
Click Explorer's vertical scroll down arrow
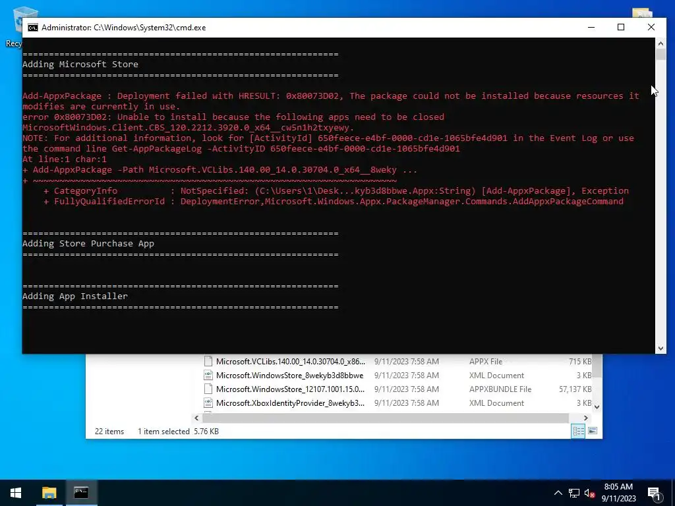coord(597,407)
